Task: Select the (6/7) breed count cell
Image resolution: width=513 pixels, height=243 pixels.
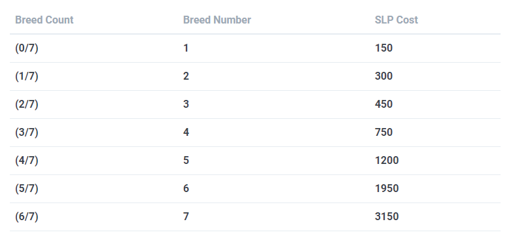Action: (26, 217)
